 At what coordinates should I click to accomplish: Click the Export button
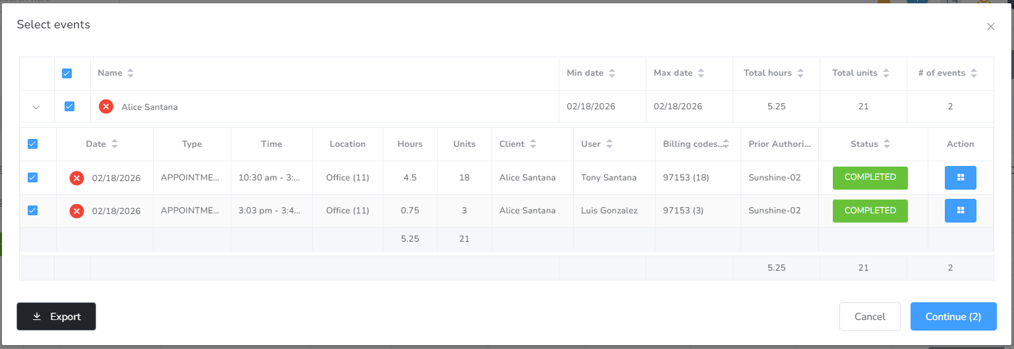56,317
